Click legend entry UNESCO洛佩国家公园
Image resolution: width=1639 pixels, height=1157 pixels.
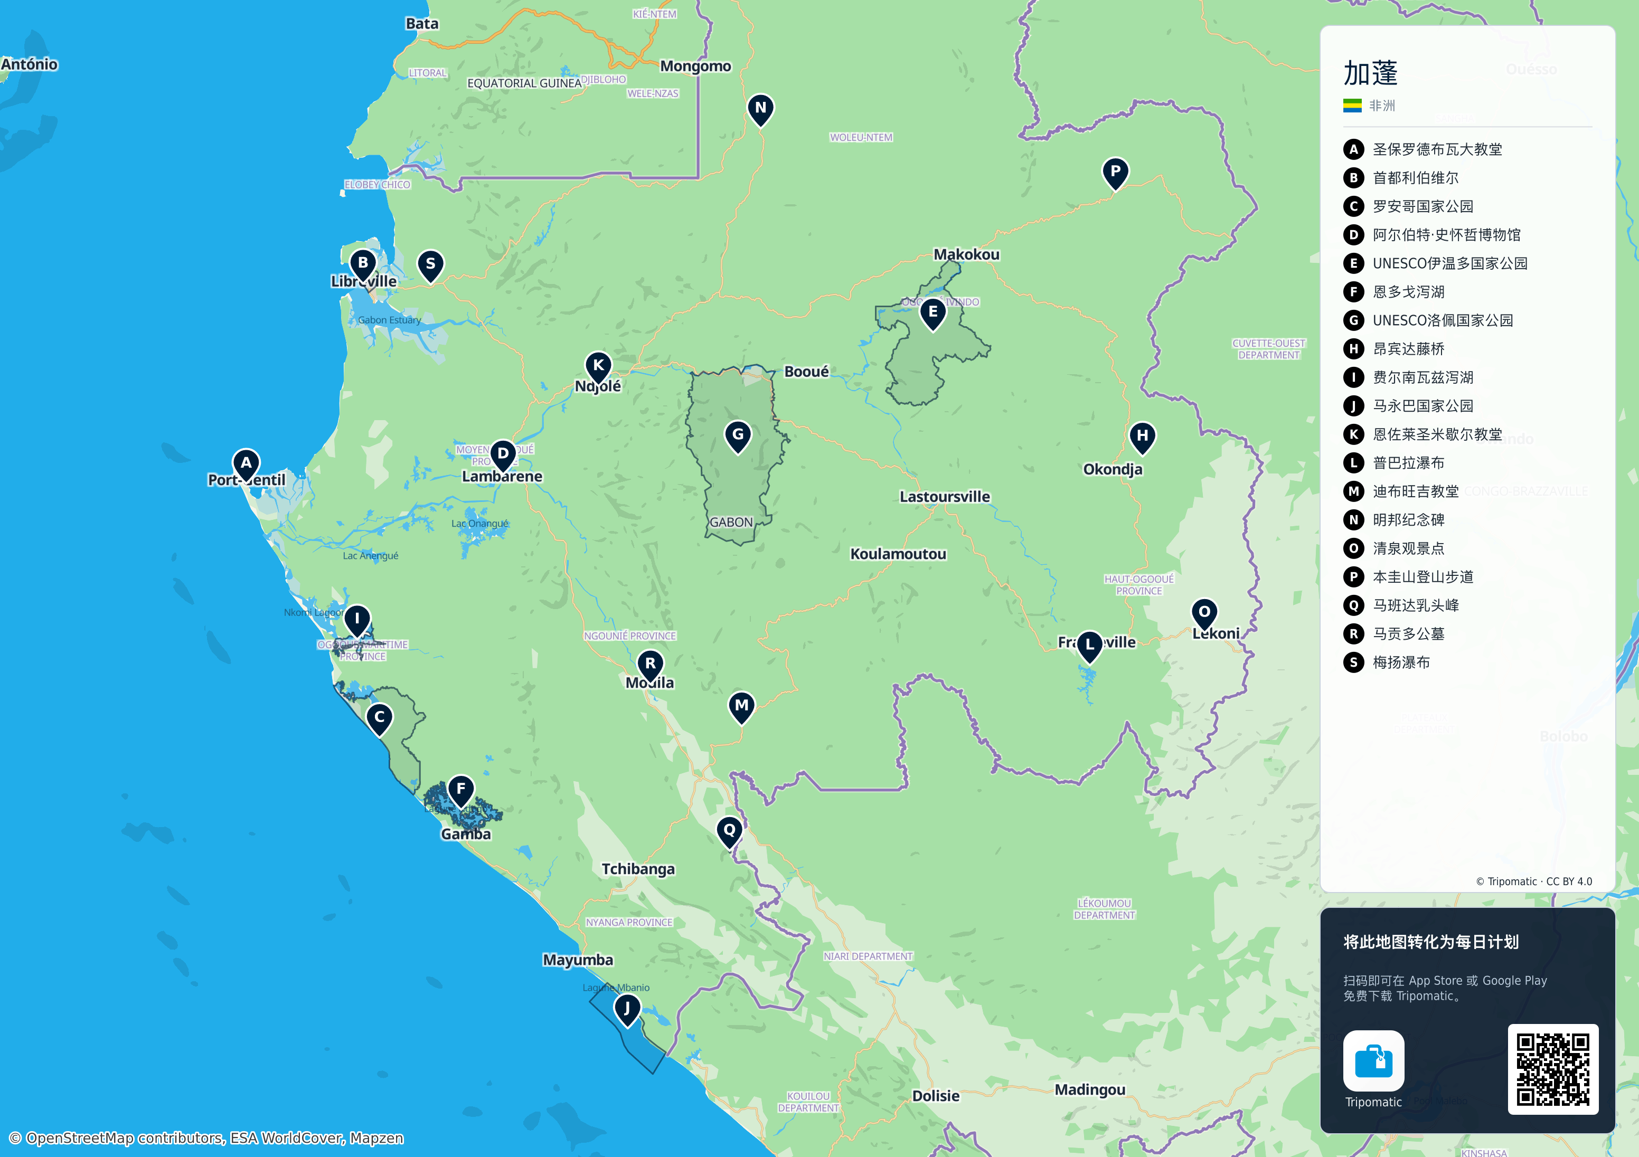(1428, 320)
